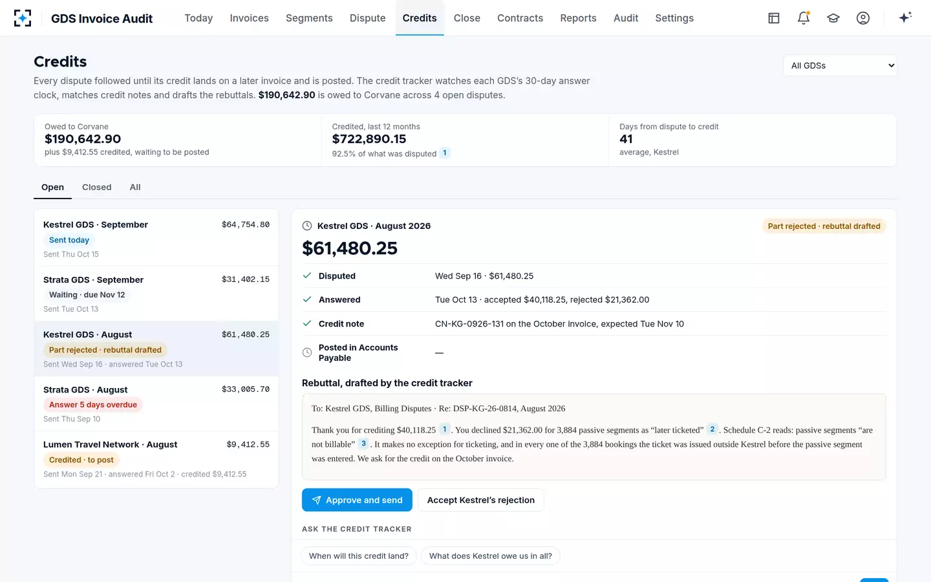
Task: Ask "What does Kestrel owe us in all?"
Action: coord(491,556)
